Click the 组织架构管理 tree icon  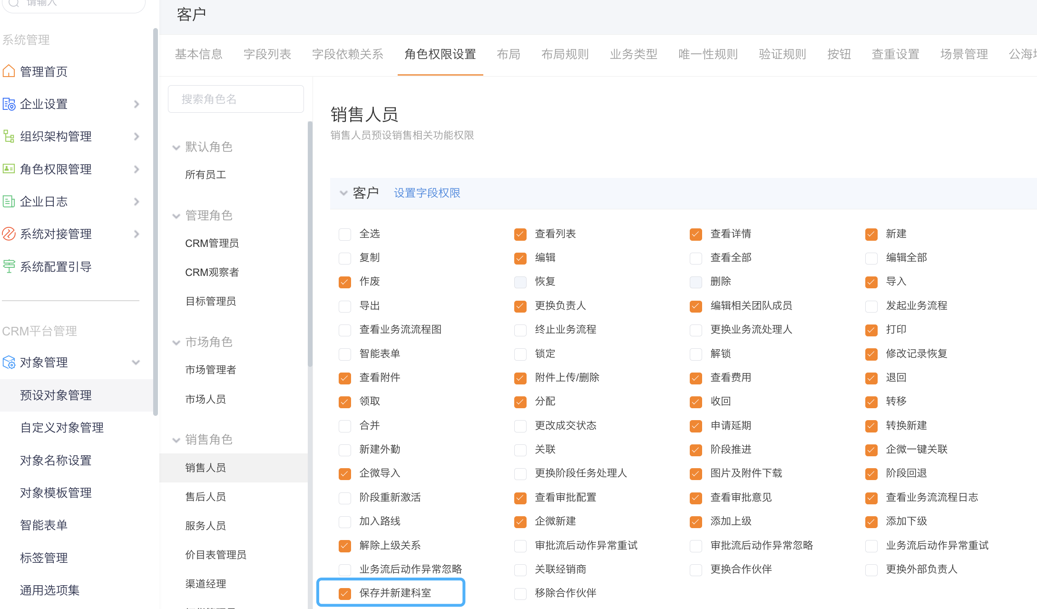click(x=9, y=137)
